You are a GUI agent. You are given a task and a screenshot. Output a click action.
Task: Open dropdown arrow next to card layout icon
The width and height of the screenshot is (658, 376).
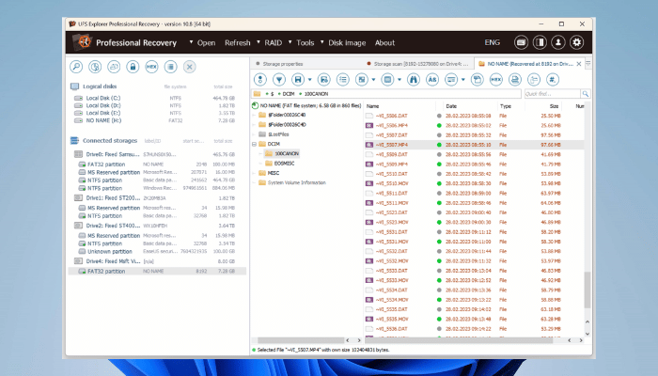(x=462, y=79)
